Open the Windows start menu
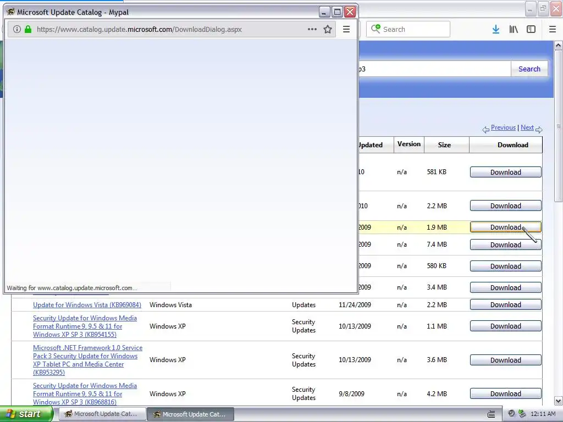Viewport: 563px width, 422px height. coord(26,414)
